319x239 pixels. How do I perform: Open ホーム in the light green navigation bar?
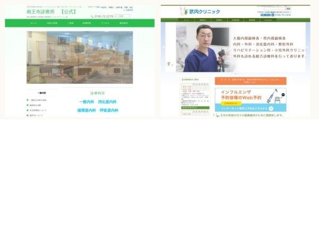[x=33, y=23]
